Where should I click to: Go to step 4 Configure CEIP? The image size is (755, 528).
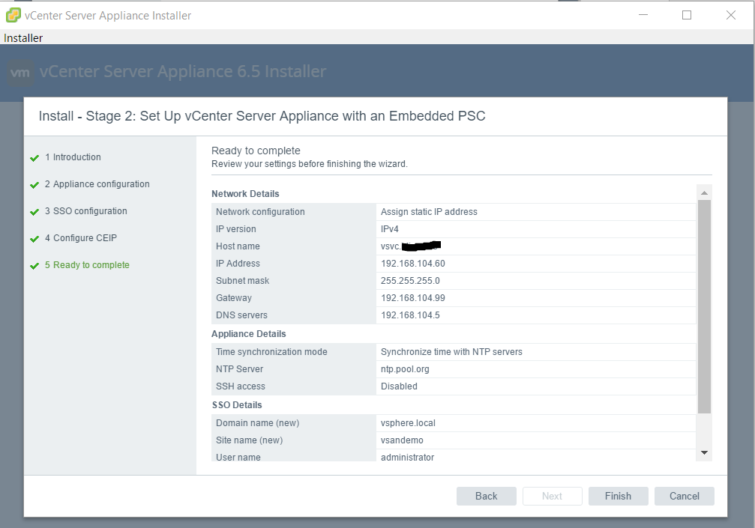81,238
